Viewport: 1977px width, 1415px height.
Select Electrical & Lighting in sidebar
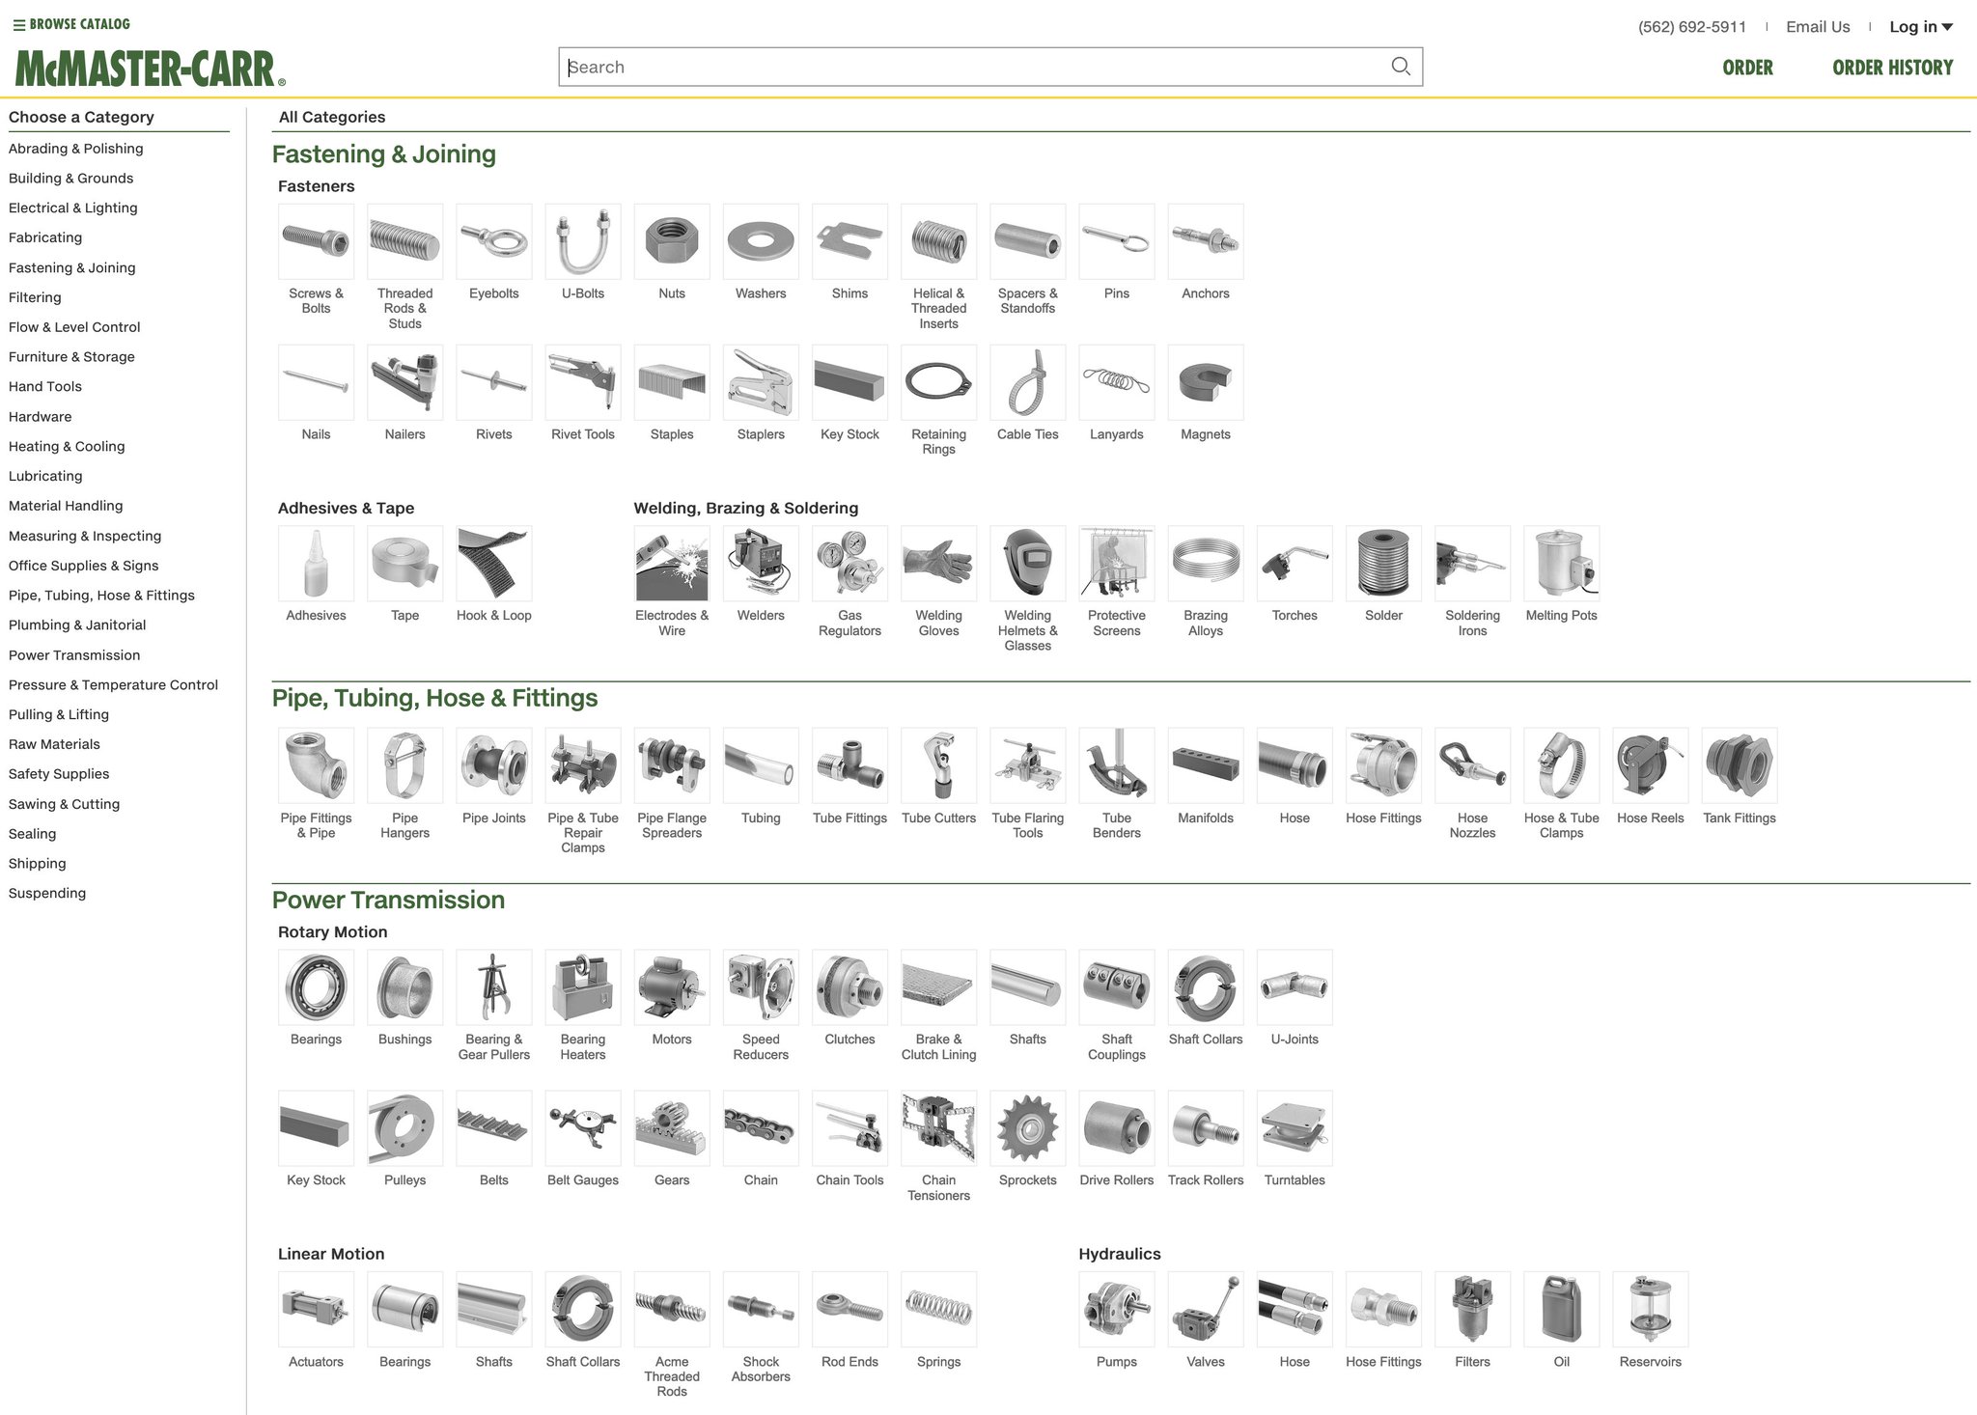[72, 208]
